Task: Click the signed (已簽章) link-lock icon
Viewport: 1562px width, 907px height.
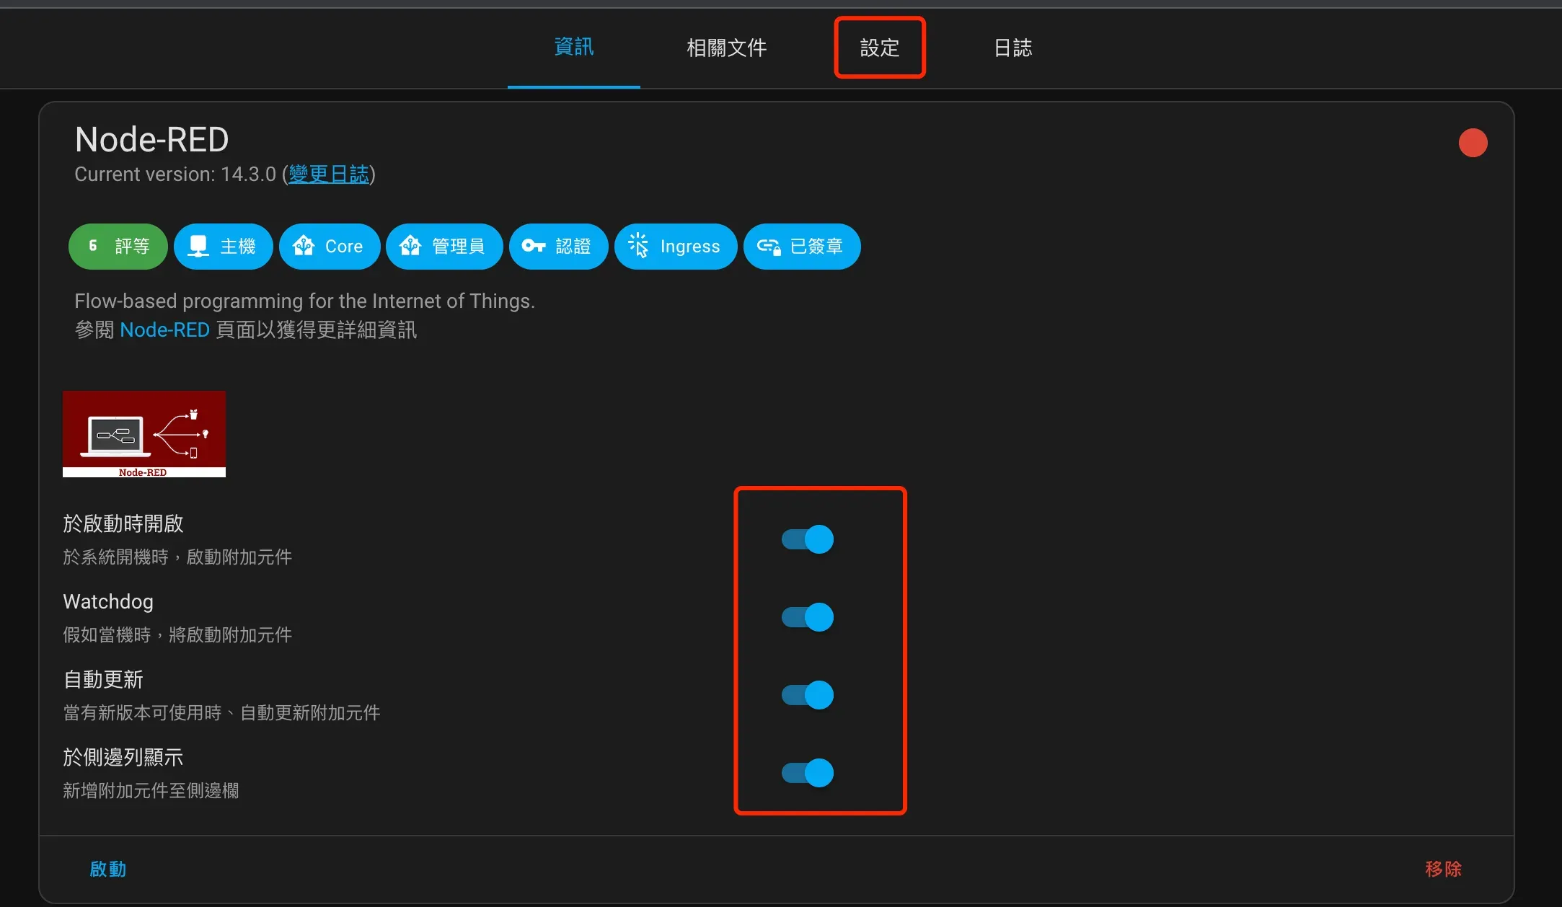Action: [769, 247]
